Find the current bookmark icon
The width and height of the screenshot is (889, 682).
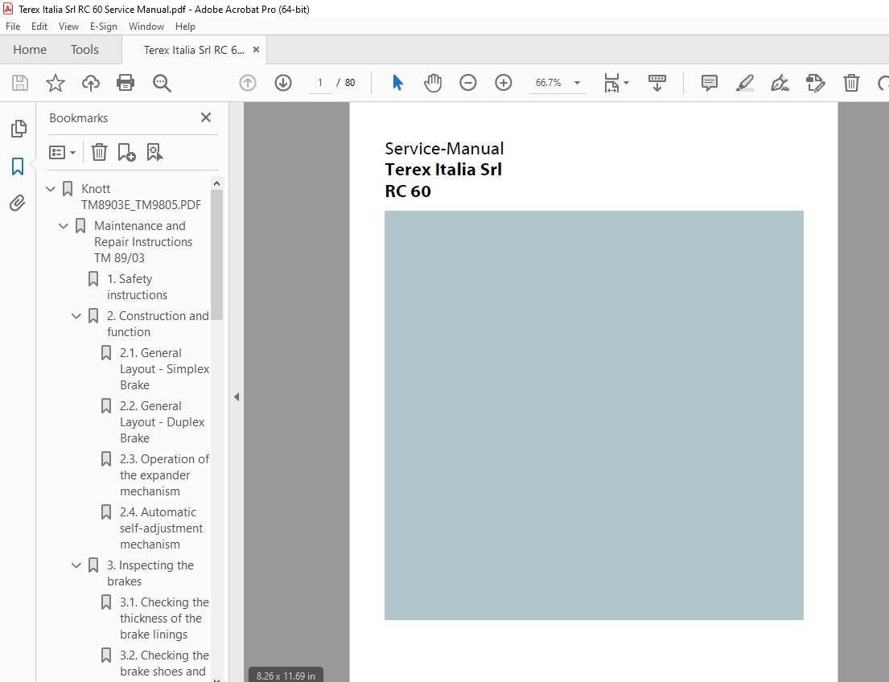pos(154,152)
